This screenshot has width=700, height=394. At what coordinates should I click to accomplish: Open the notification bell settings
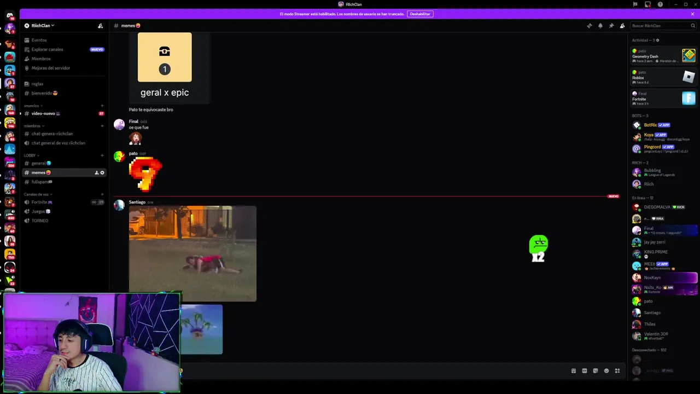600,26
